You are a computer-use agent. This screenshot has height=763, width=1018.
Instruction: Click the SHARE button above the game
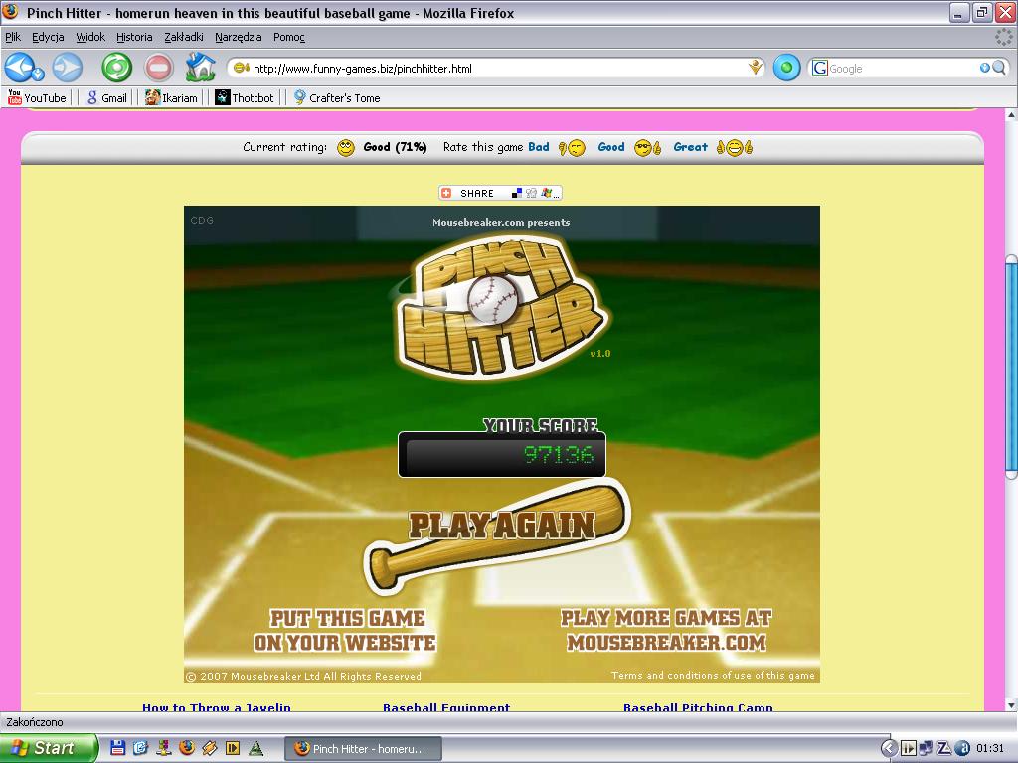tap(500, 193)
